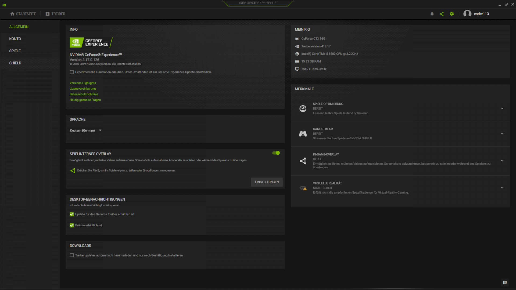The height and width of the screenshot is (290, 516).
Task: Open the Lizenzvereinbarung link
Action: click(83, 89)
